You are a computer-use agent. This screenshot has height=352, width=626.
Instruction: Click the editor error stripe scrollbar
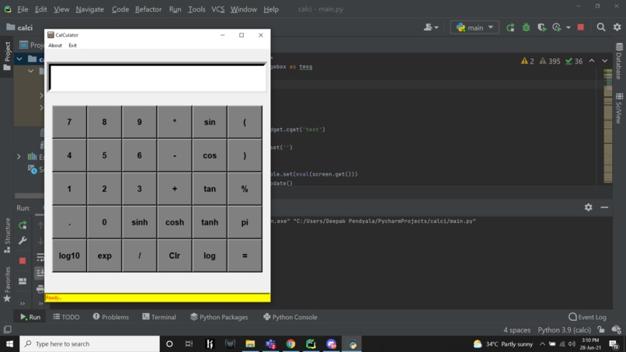pyautogui.click(x=608, y=126)
